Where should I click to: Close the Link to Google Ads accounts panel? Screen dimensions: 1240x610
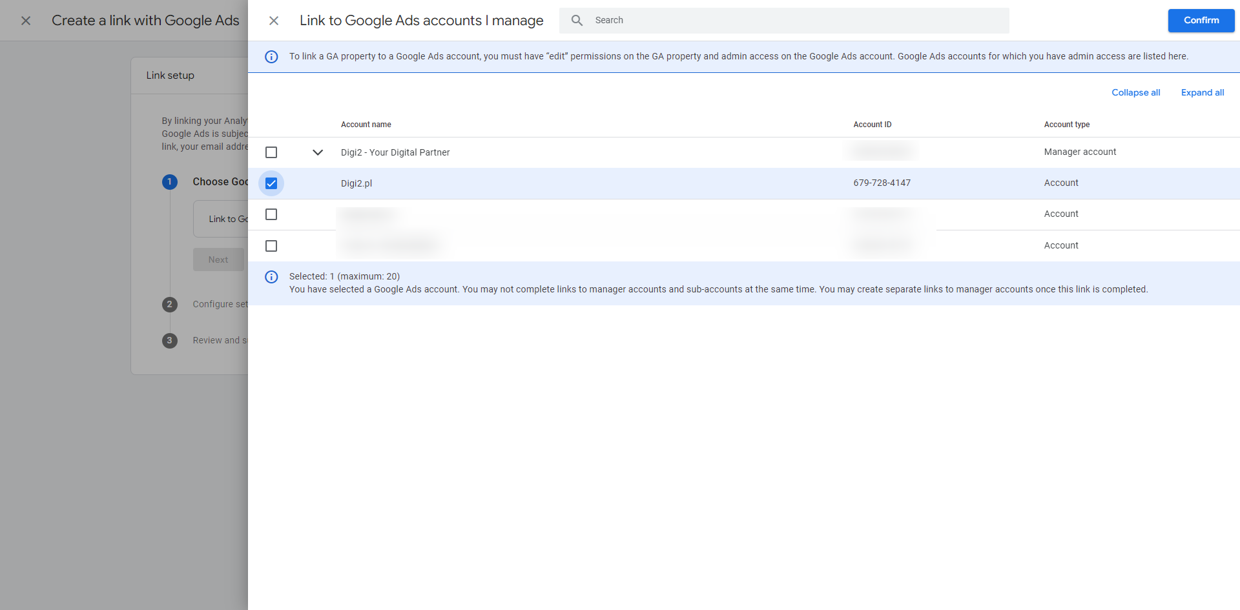(x=274, y=21)
